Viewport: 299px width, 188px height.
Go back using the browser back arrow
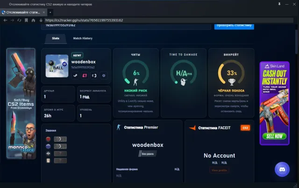[5, 20]
